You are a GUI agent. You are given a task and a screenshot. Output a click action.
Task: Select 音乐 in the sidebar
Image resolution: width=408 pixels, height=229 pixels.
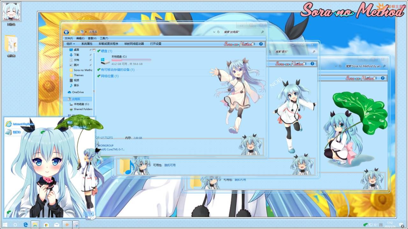tap(74, 85)
